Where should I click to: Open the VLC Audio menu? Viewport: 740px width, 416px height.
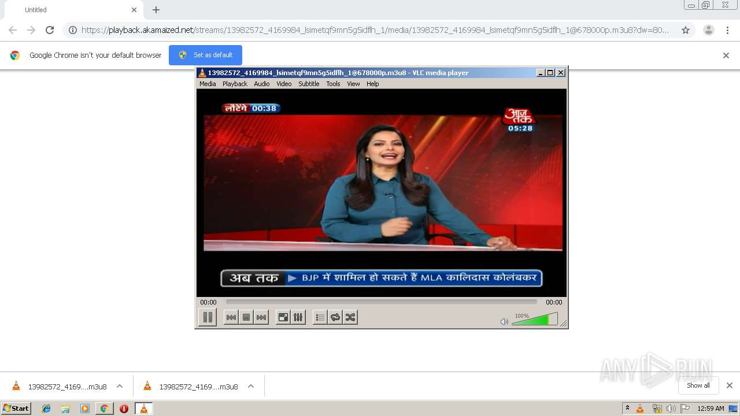click(262, 84)
